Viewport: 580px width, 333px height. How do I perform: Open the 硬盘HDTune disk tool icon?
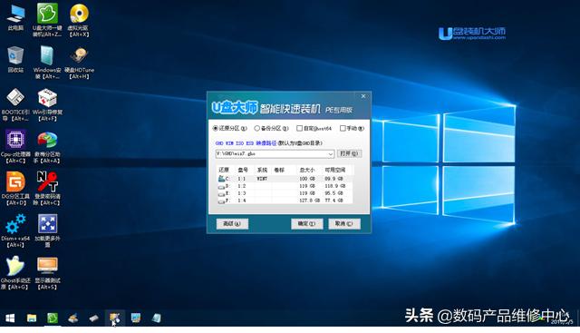click(79, 63)
